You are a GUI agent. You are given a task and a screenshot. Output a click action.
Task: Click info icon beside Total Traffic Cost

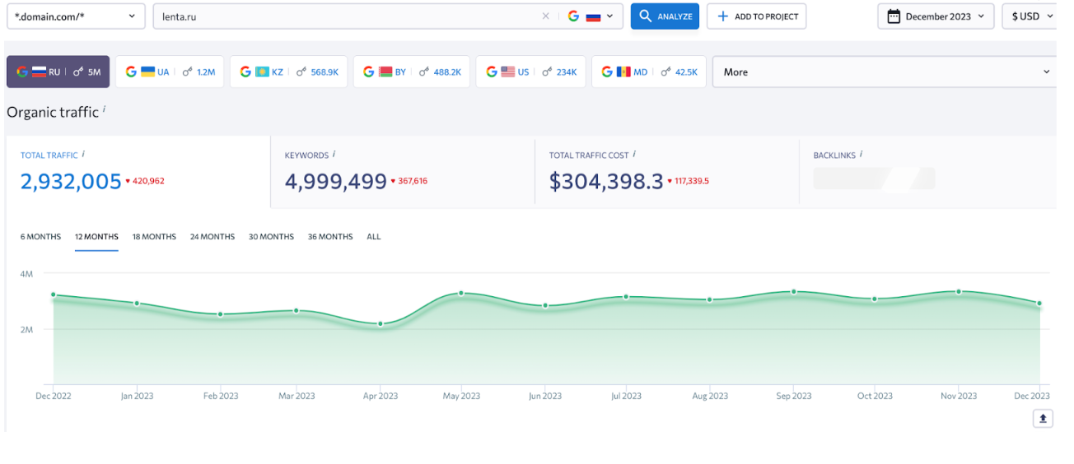click(634, 154)
